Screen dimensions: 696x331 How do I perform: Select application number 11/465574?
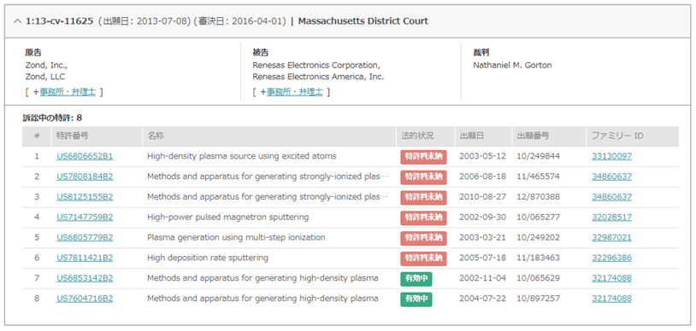click(x=539, y=177)
